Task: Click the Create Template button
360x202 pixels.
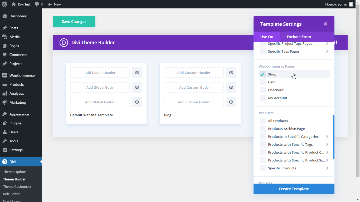Action: pyautogui.click(x=294, y=189)
